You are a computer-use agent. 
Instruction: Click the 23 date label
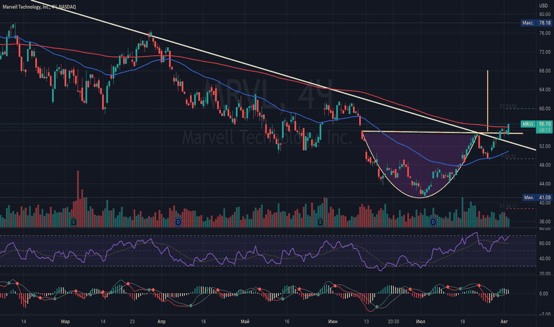[132, 321]
